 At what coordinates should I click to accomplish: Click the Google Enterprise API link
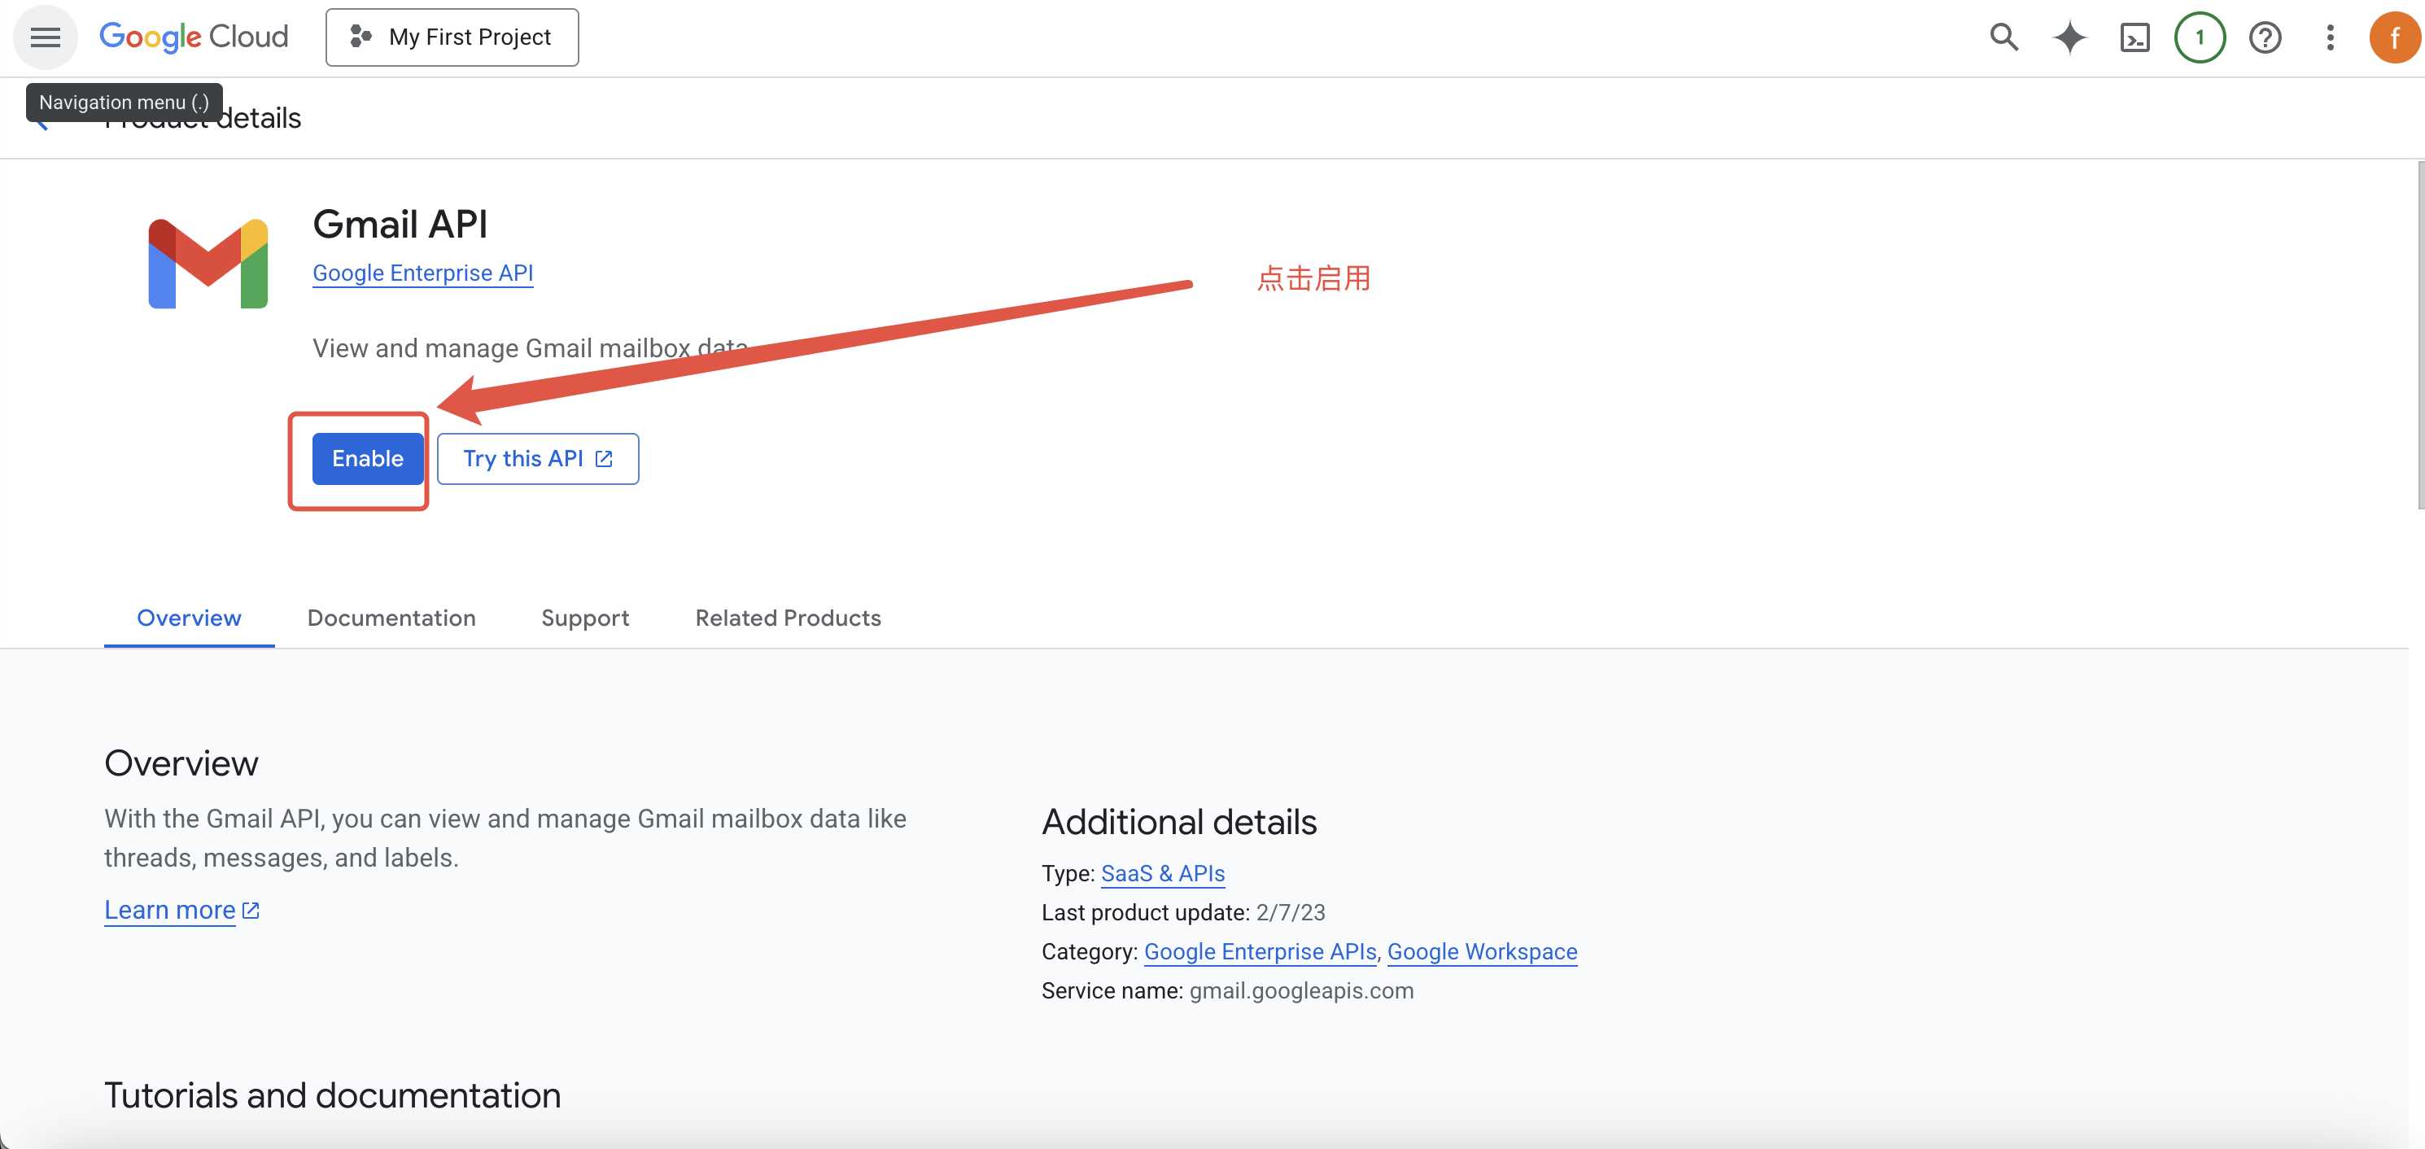click(422, 273)
